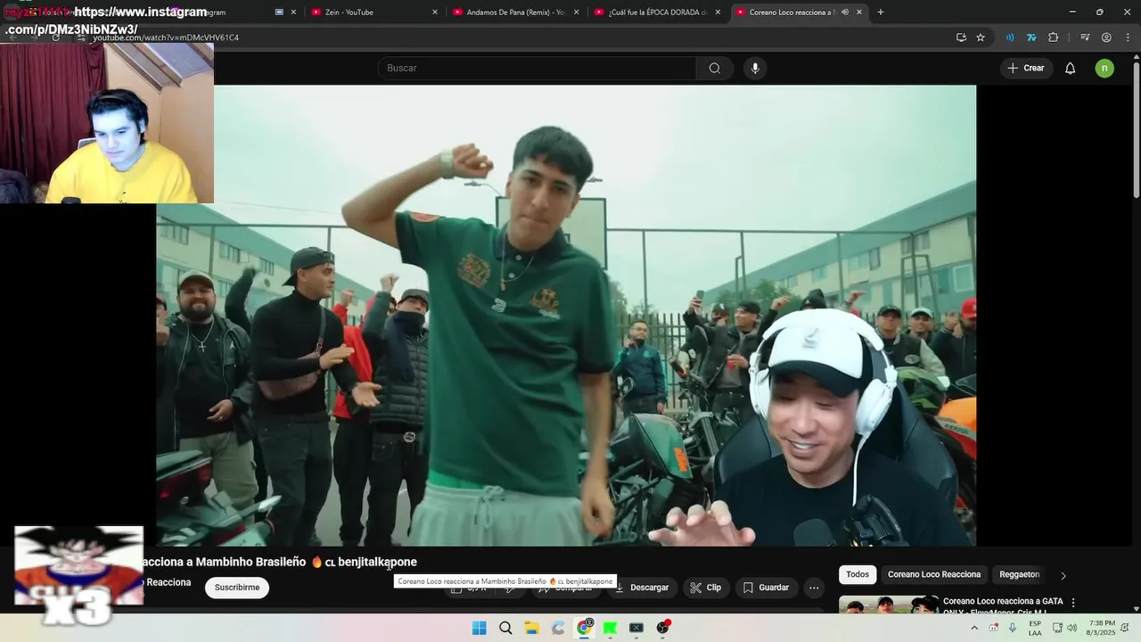Viewport: 1141px width, 642px height.
Task: Save video with Guardar button
Action: pos(766,588)
